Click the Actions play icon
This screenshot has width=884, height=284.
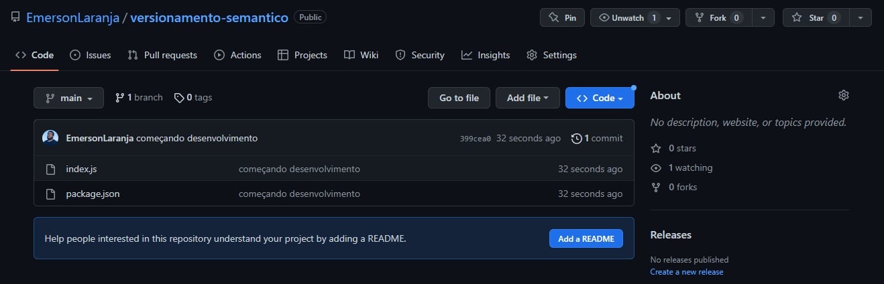[219, 55]
